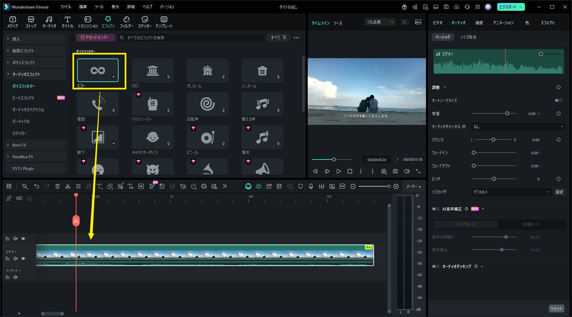
Task: Open the フル品質 quality dropdown
Action: [380, 22]
